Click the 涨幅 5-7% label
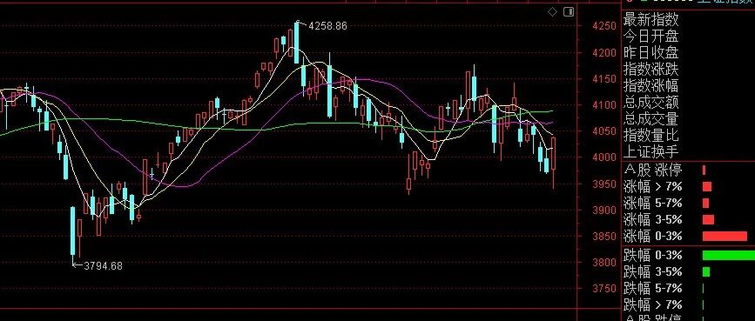Screen dimensions: 755x321 (653, 203)
